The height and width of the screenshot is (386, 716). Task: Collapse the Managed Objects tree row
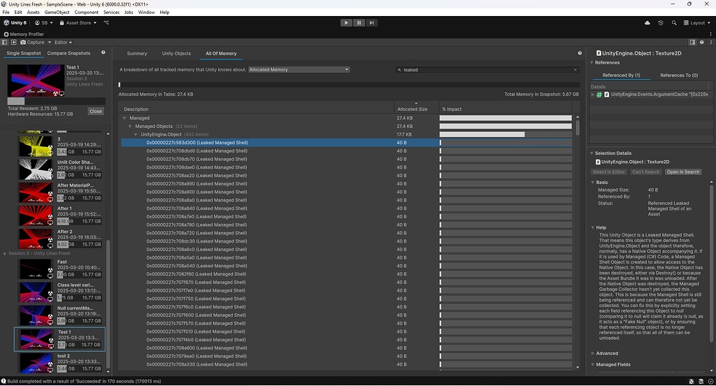130,126
